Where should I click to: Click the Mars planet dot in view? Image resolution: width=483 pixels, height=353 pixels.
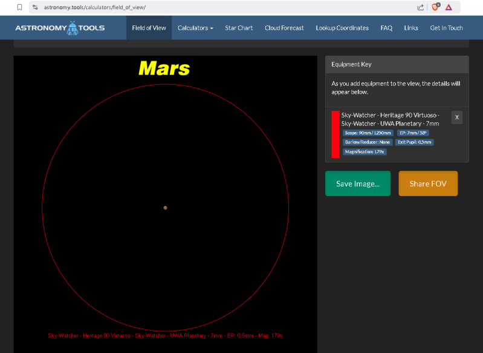pos(165,208)
